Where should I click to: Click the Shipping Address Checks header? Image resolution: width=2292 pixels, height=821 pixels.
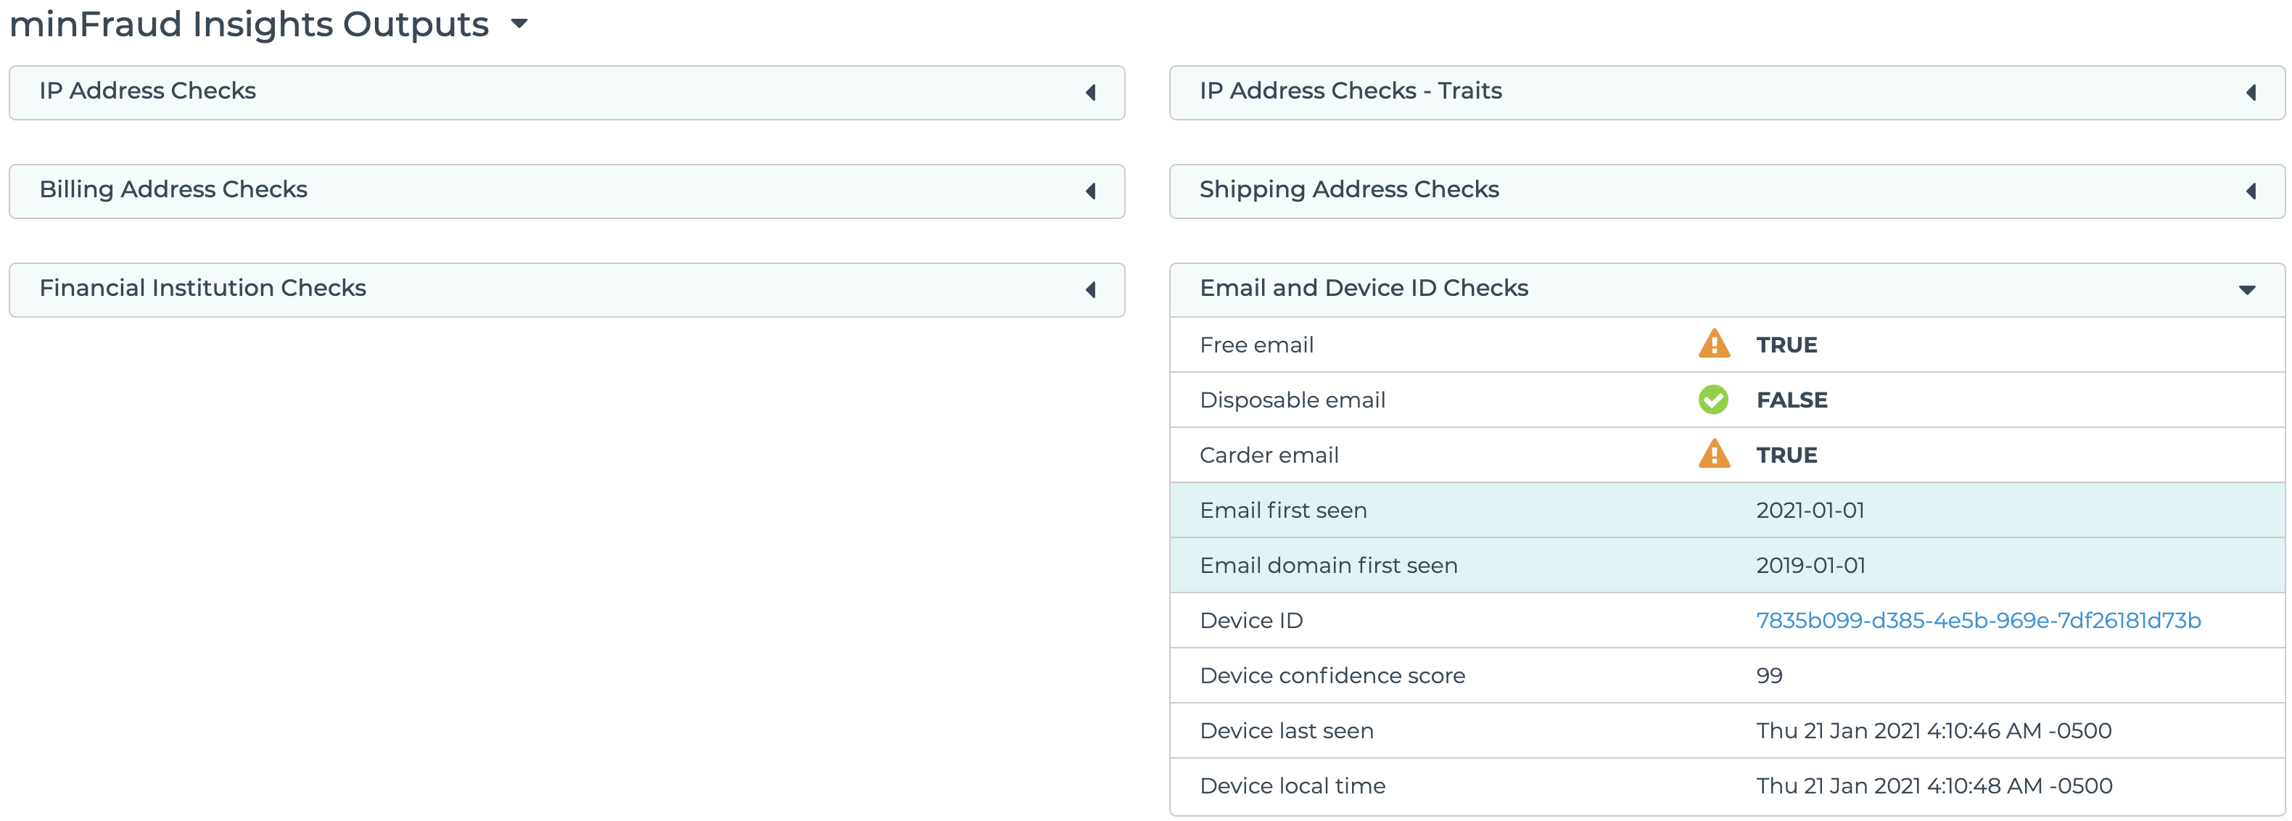[x=1348, y=189]
